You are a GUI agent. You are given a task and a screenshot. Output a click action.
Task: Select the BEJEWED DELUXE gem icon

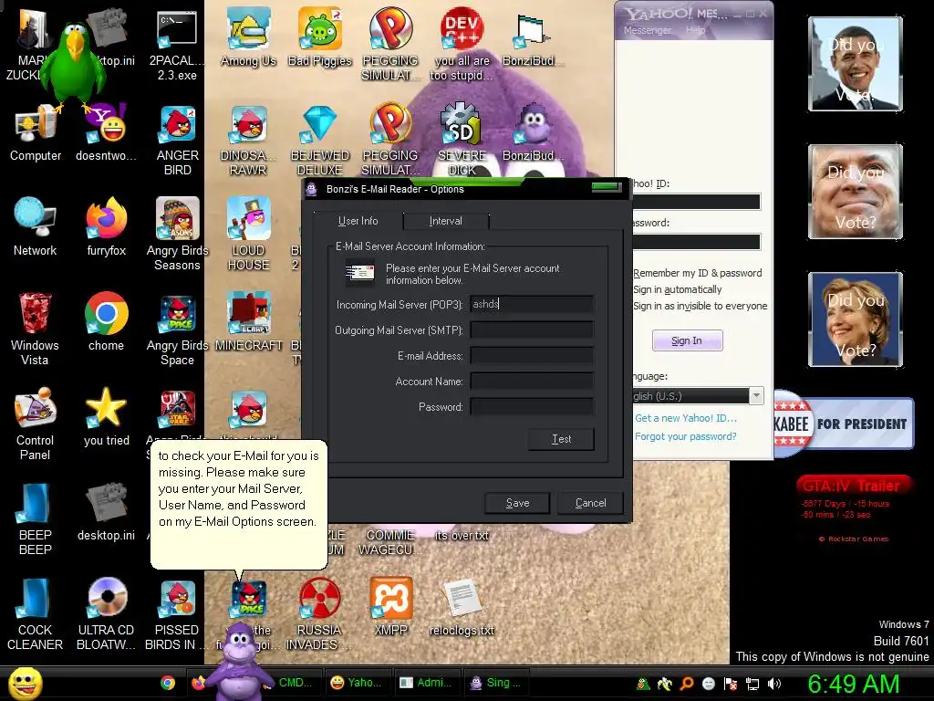[320, 141]
